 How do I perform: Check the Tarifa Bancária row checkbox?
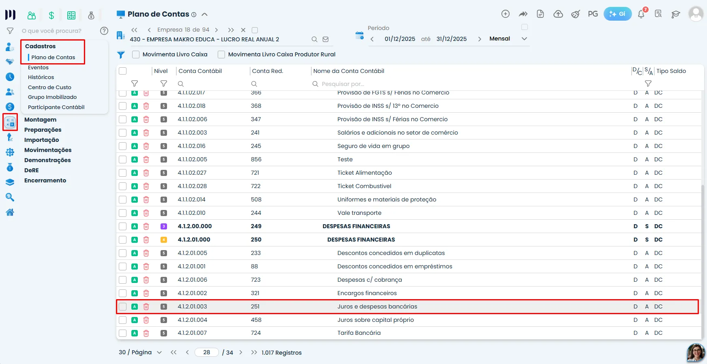pos(123,333)
